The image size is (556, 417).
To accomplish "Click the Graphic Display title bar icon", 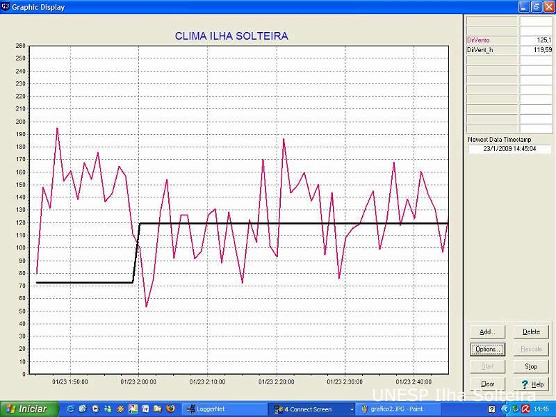I will [6, 7].
